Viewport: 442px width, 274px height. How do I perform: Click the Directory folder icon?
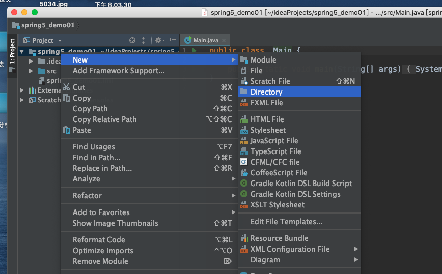tap(244, 92)
